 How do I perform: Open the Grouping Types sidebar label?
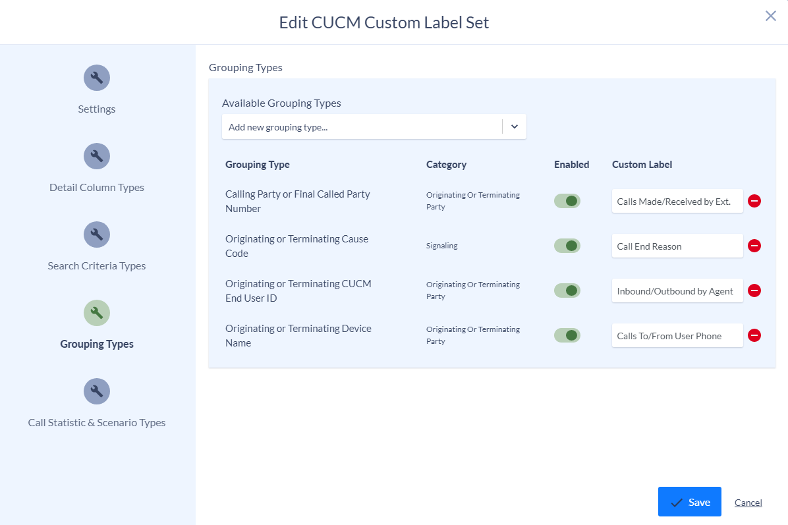pos(96,344)
